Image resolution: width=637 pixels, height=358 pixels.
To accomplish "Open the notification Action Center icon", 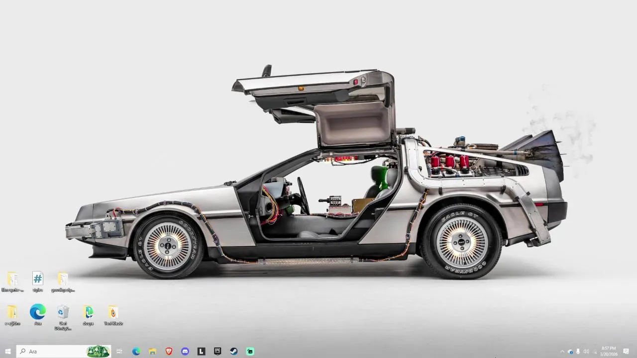I will 626,352.
